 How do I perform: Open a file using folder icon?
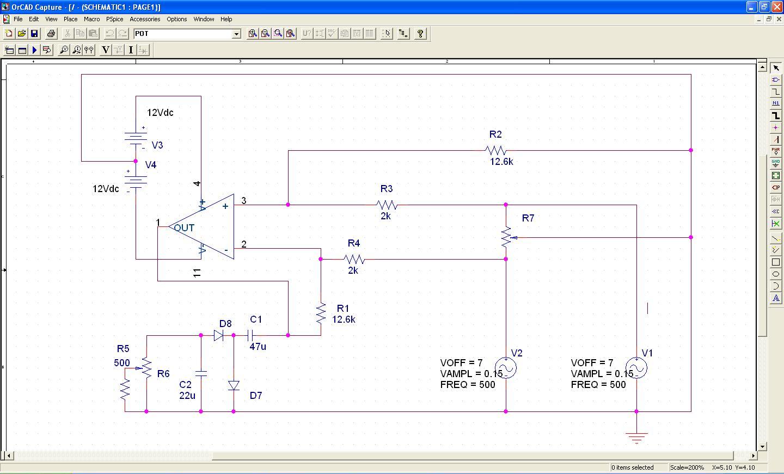click(x=21, y=34)
